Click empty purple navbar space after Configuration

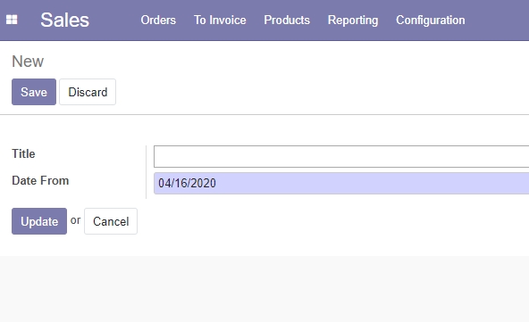pyautogui.click(x=498, y=21)
